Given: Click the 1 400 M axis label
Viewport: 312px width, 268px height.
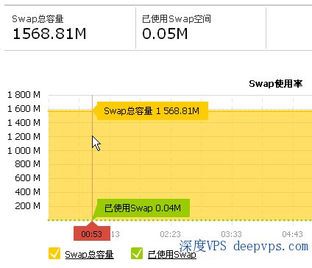Looking at the screenshot, I should coord(24,122).
